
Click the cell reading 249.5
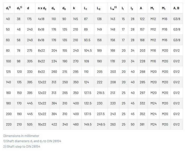(x=100, y=124)
